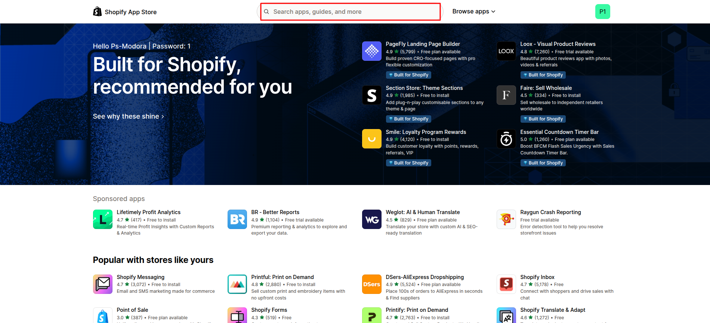Image resolution: width=710 pixels, height=323 pixels.
Task: Open Section Store app icon
Action: [x=371, y=95]
